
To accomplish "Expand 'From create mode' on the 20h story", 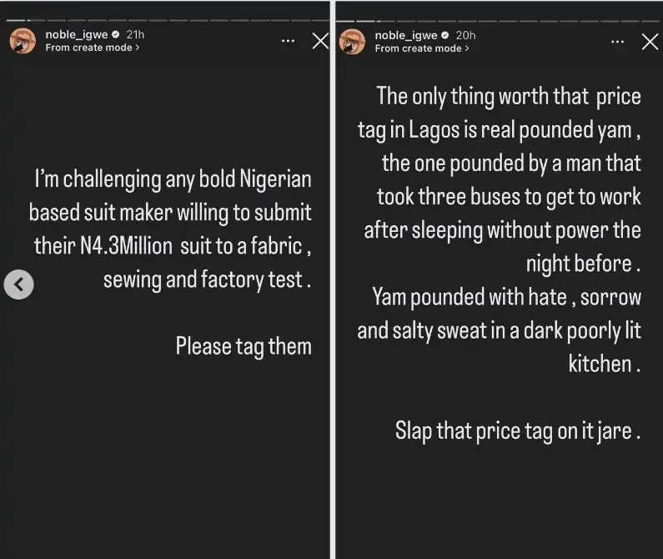I will [x=422, y=48].
